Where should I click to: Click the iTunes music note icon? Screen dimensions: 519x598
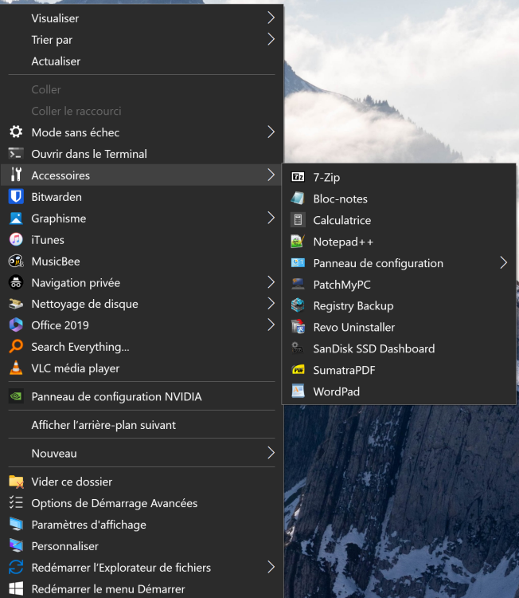click(x=16, y=239)
